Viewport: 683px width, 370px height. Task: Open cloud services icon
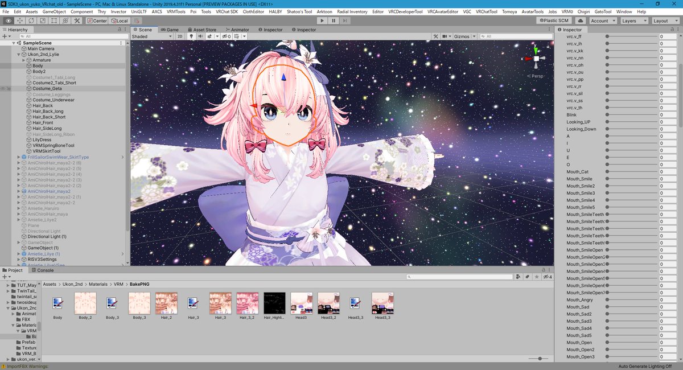point(581,20)
